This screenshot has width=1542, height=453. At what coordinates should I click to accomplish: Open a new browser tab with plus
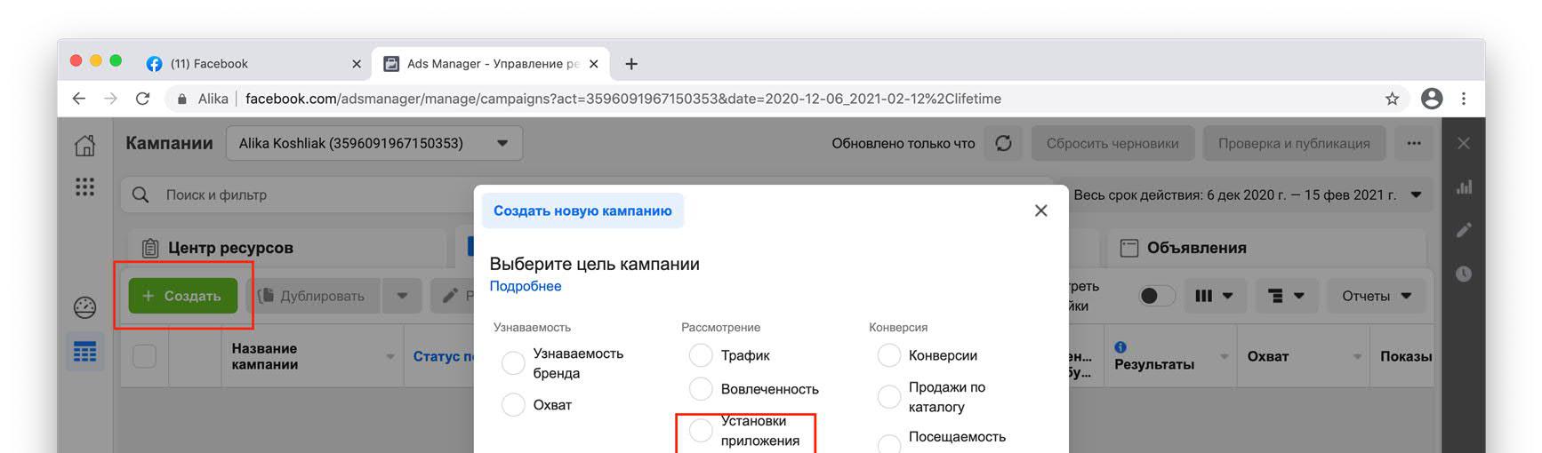pos(631,64)
